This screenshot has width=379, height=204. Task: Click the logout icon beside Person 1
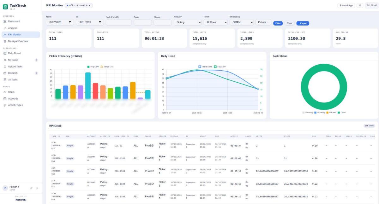tap(37, 188)
